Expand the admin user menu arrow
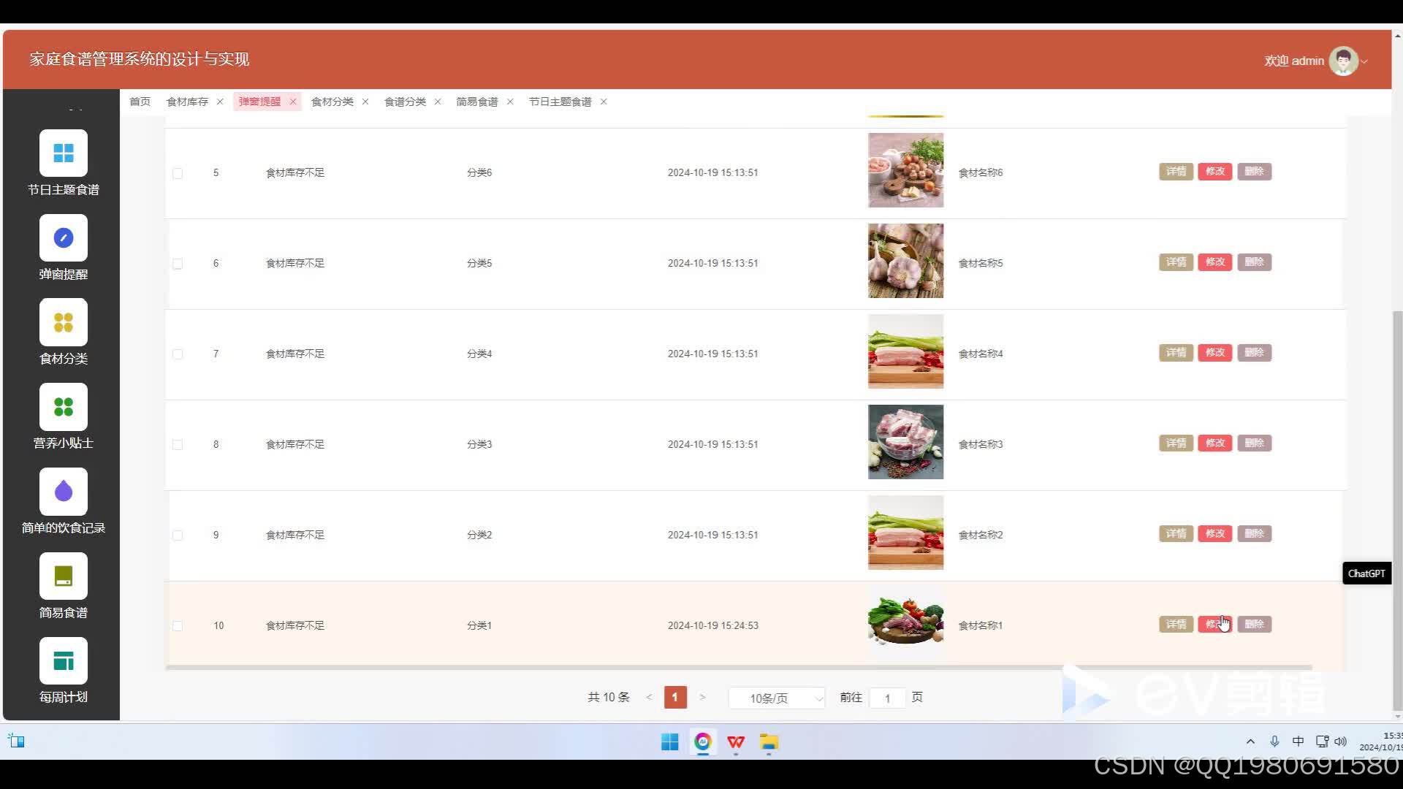1403x789 pixels. pos(1364,61)
